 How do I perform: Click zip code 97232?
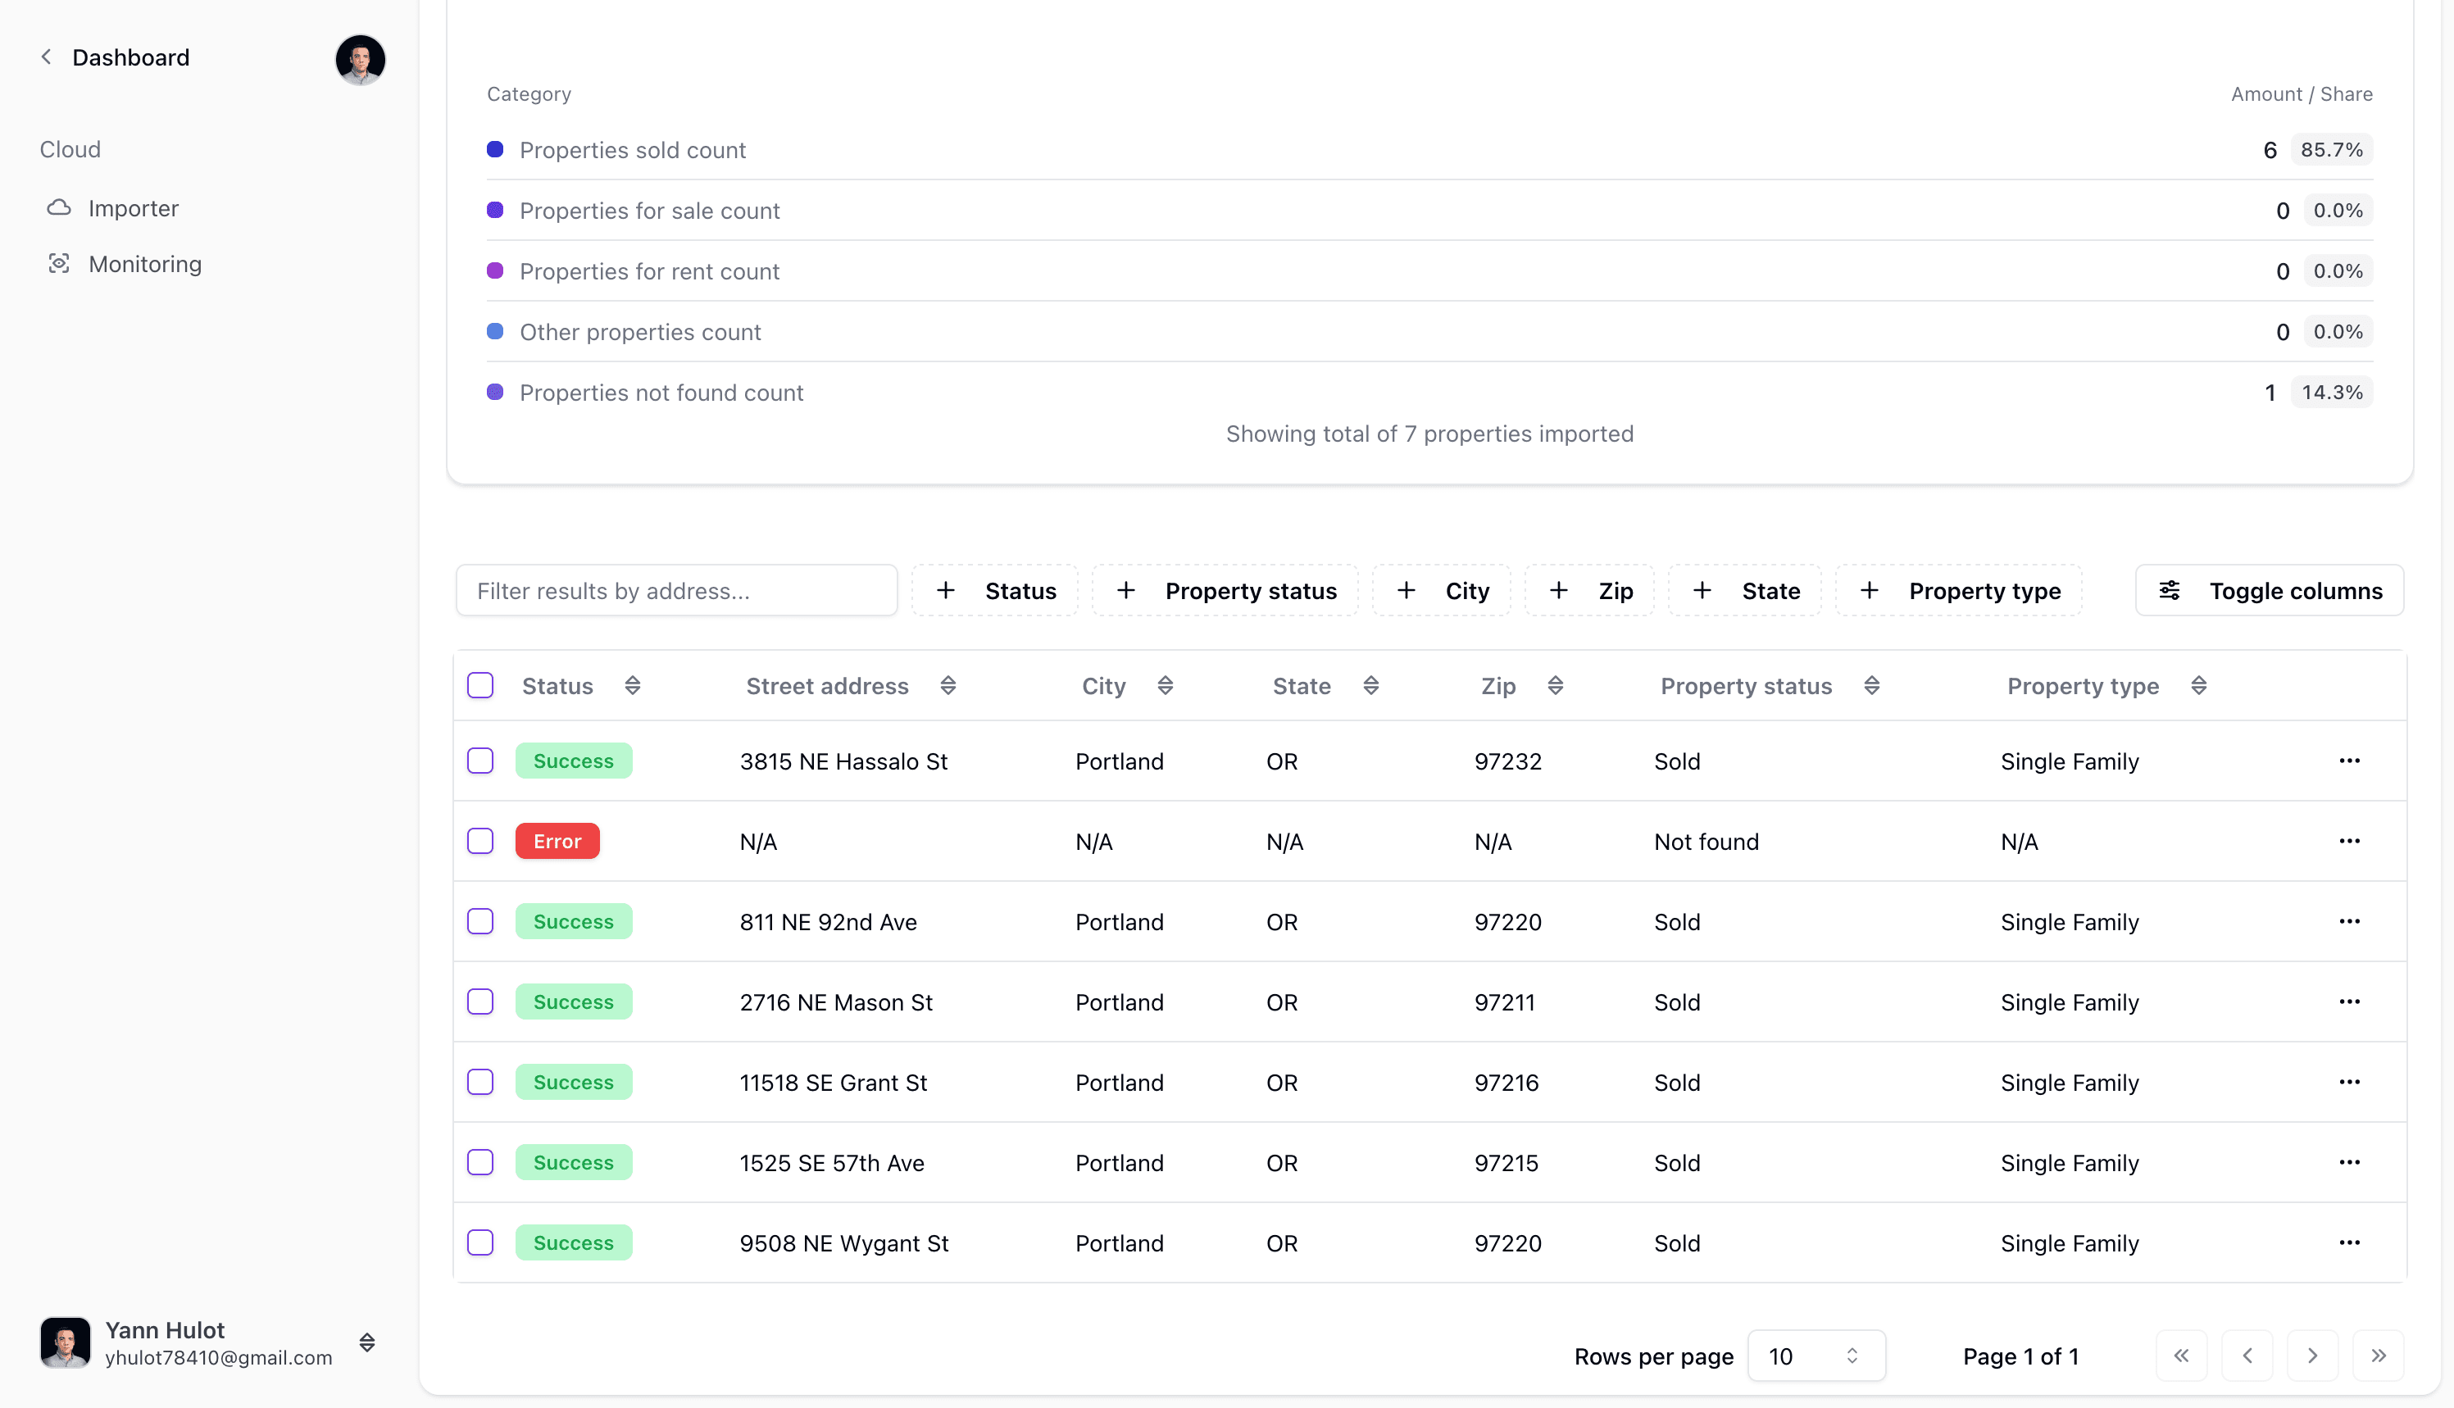click(x=1507, y=761)
